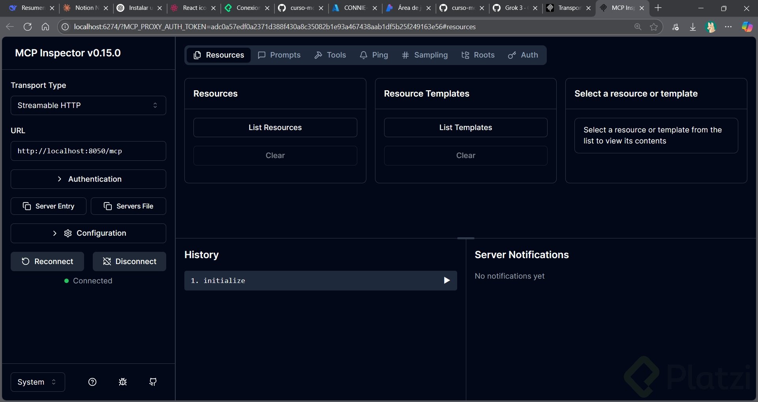
Task: Open the browser downloads icon
Action: tap(692, 27)
